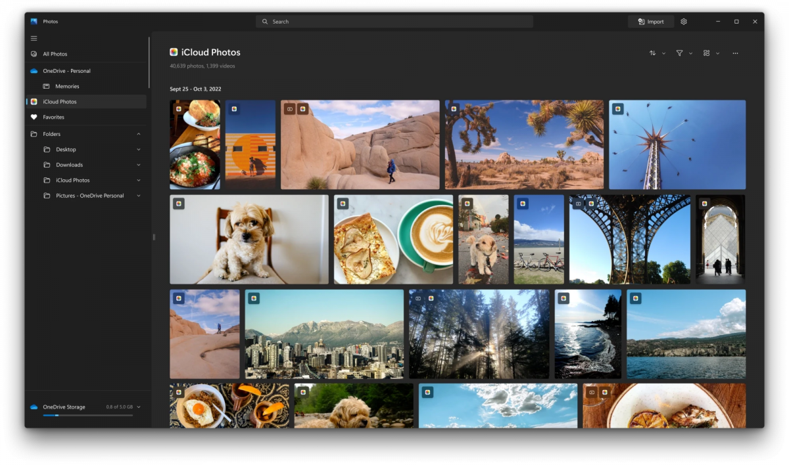Click the Photos app icon in title bar

[x=34, y=22]
